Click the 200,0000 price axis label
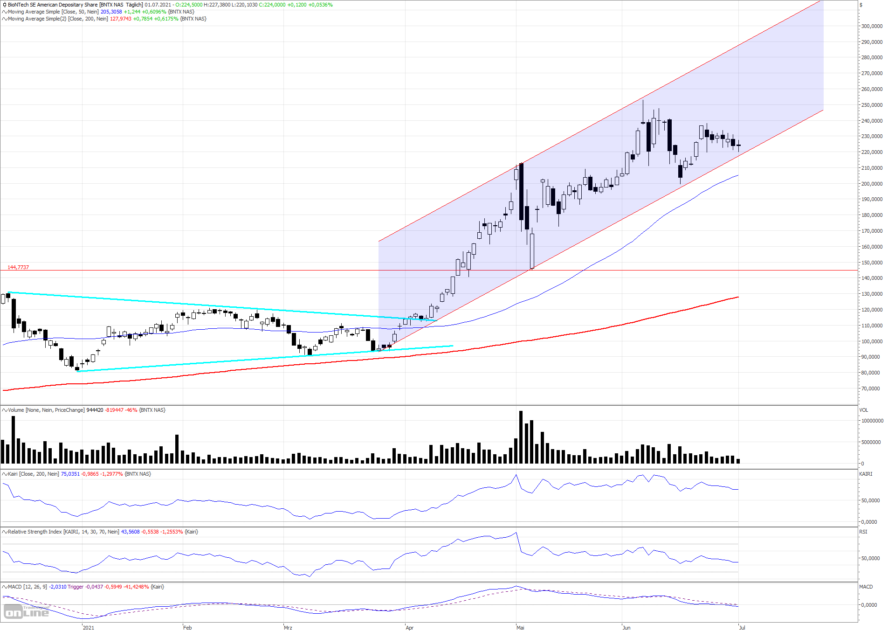The width and height of the screenshot is (888, 631). click(x=872, y=184)
